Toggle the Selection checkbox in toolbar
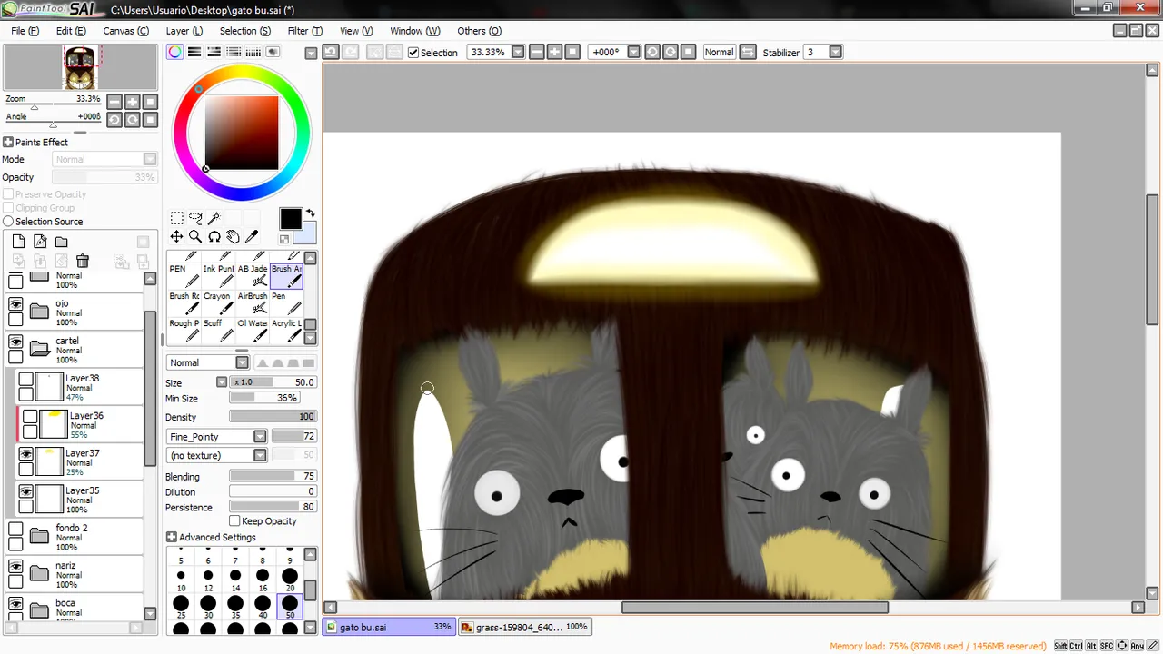Screen dimensions: 1163x654 [413, 53]
